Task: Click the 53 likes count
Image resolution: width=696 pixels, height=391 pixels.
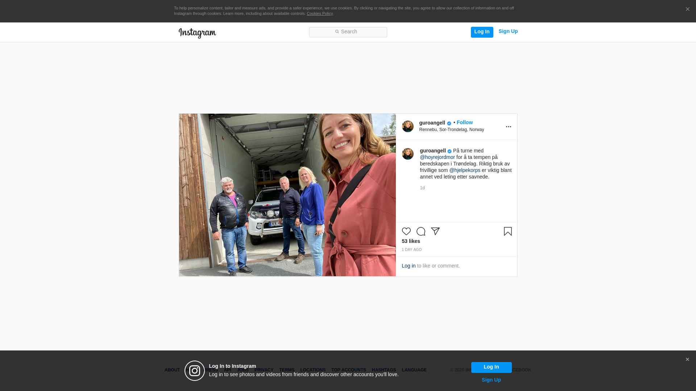Action: click(x=411, y=241)
